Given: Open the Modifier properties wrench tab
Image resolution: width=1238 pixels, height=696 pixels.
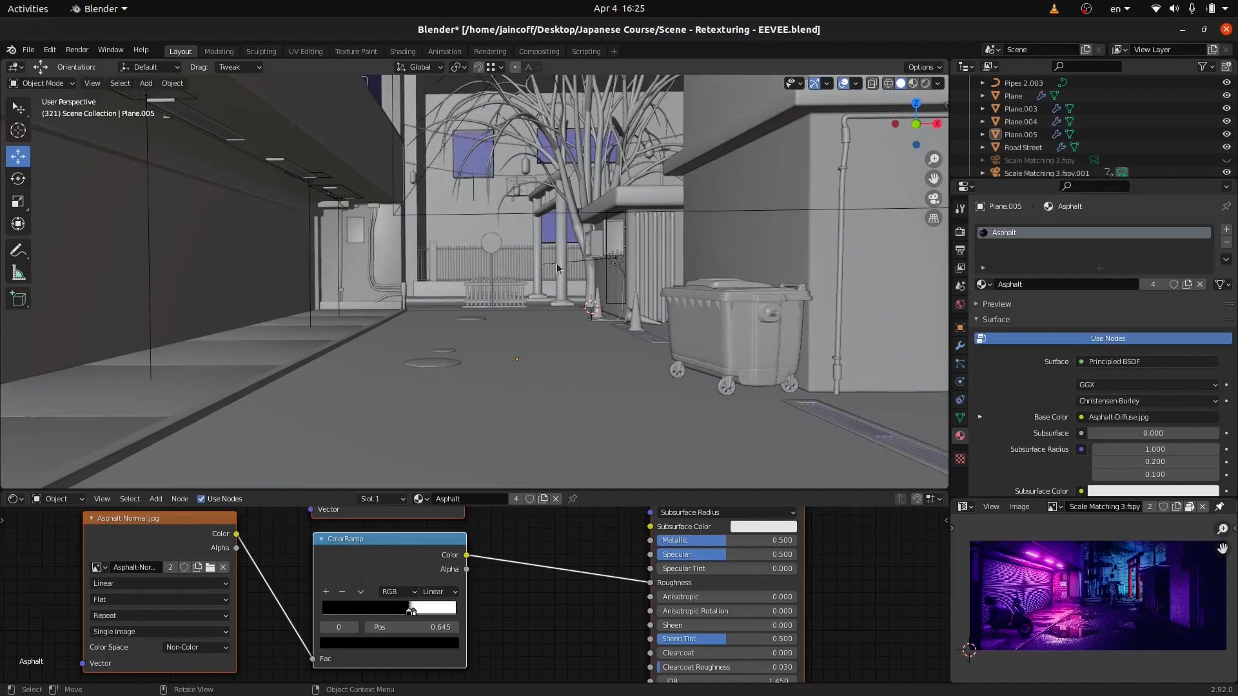Looking at the screenshot, I should click(x=960, y=345).
